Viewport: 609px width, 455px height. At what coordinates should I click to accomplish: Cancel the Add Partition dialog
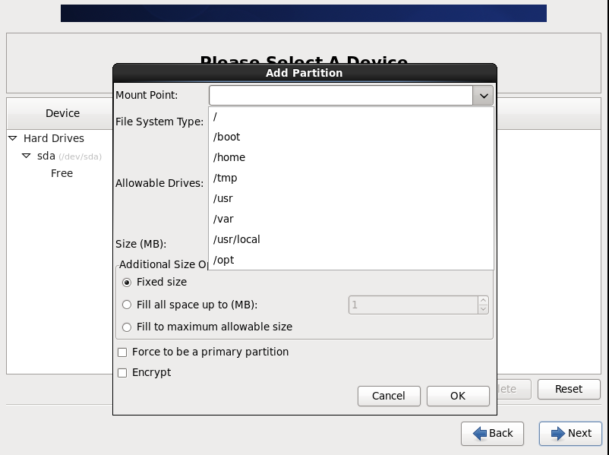(x=389, y=396)
